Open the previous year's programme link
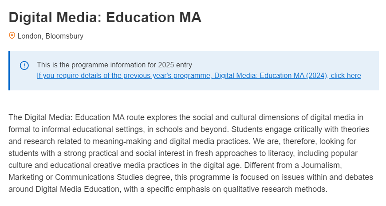The height and width of the screenshot is (206, 386). click(199, 75)
